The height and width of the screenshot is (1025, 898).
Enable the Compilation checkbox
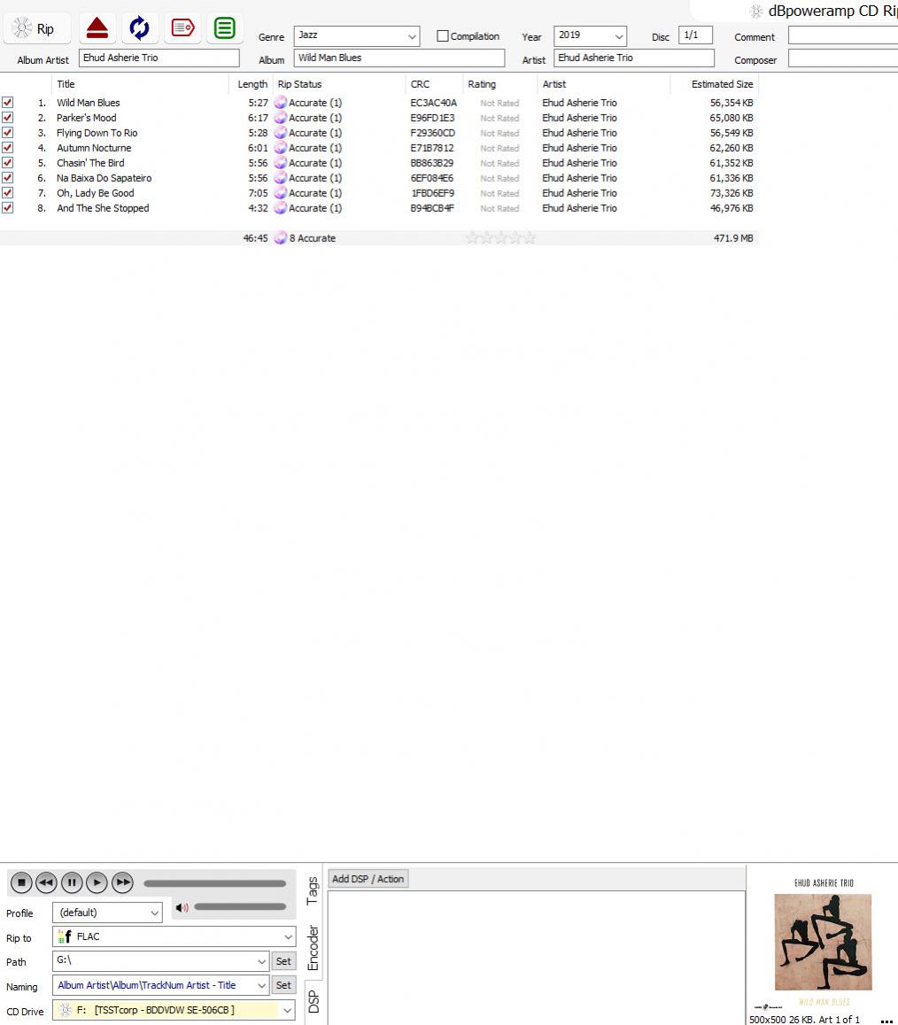coord(443,36)
